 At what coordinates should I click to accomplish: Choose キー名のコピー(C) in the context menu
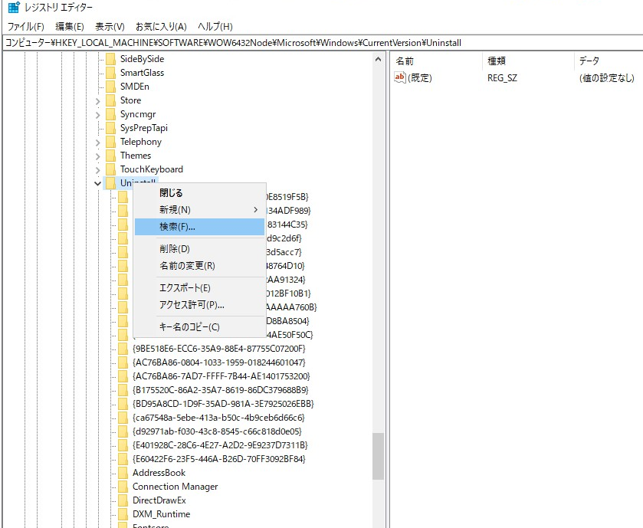[200, 326]
